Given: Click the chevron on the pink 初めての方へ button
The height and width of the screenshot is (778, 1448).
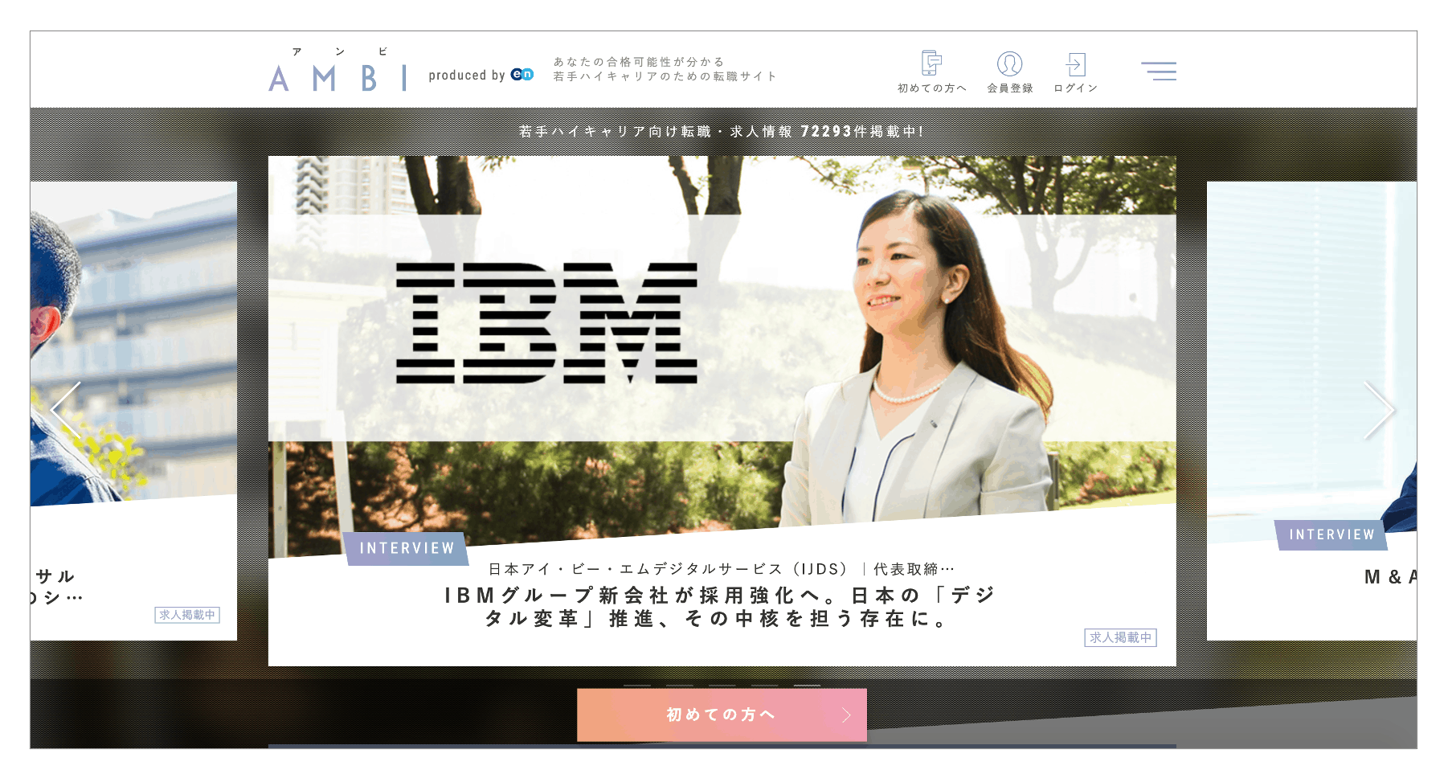Looking at the screenshot, I should 846,715.
